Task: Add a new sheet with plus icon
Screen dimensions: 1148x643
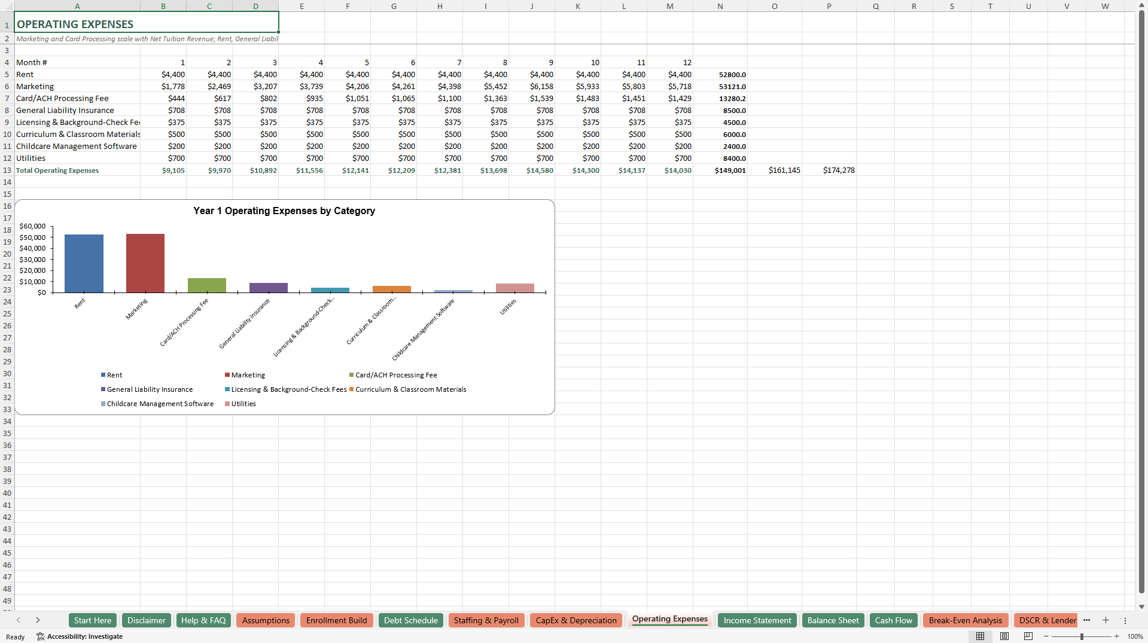Action: (1106, 620)
